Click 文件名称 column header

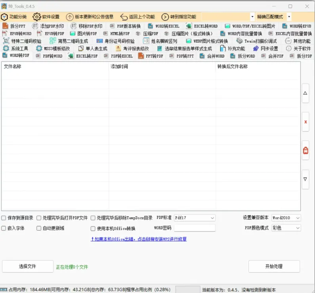click(x=12, y=67)
